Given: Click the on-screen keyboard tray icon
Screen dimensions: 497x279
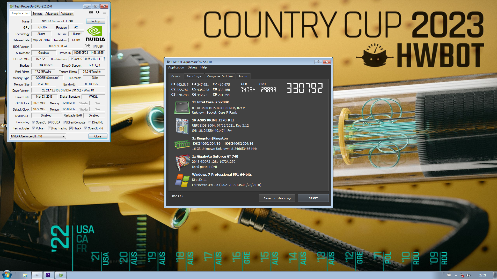Looking at the screenshot, I should [449, 275].
